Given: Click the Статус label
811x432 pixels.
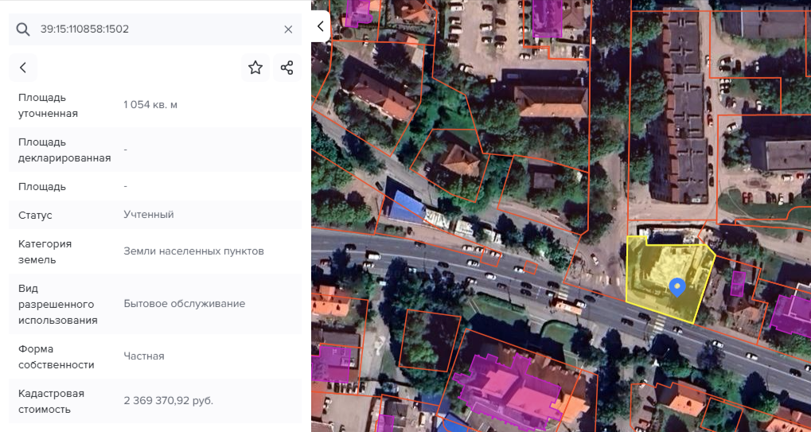Looking at the screenshot, I should click(x=35, y=215).
